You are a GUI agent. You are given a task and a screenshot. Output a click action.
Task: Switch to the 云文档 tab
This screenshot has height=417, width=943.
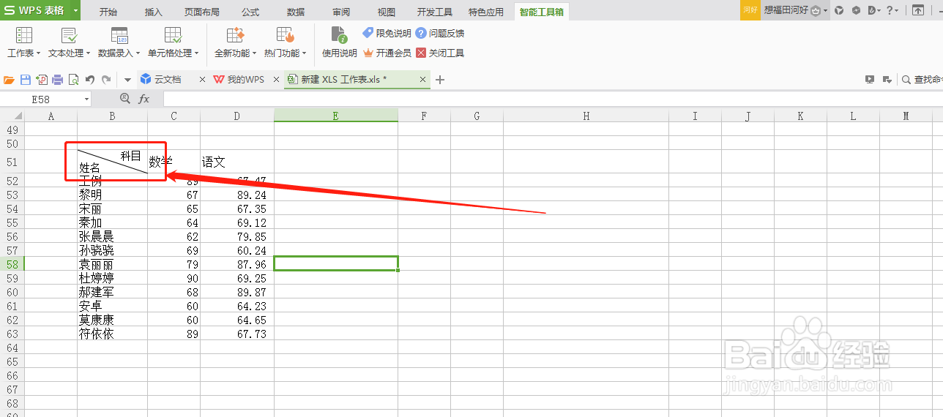coord(168,79)
